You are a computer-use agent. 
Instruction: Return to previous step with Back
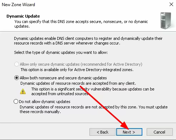[102, 132]
